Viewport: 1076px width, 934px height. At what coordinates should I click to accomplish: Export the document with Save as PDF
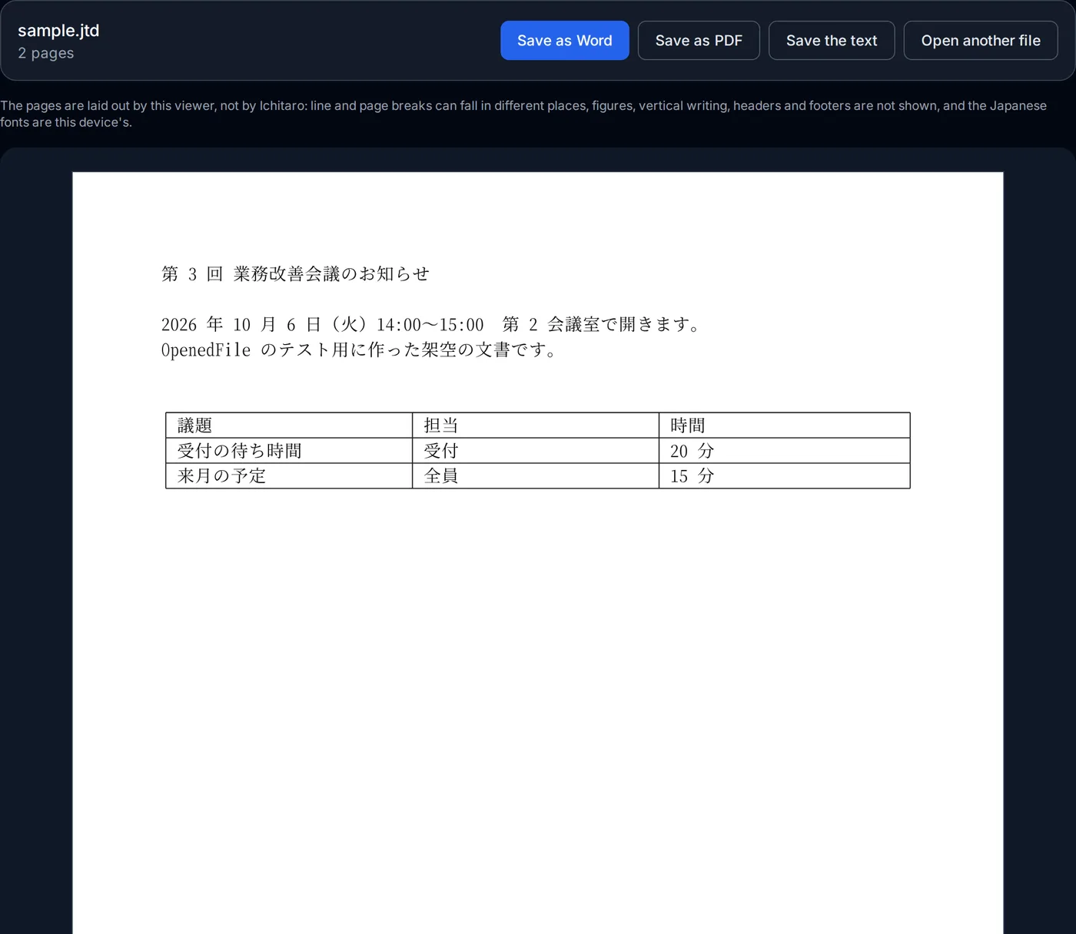pos(699,41)
